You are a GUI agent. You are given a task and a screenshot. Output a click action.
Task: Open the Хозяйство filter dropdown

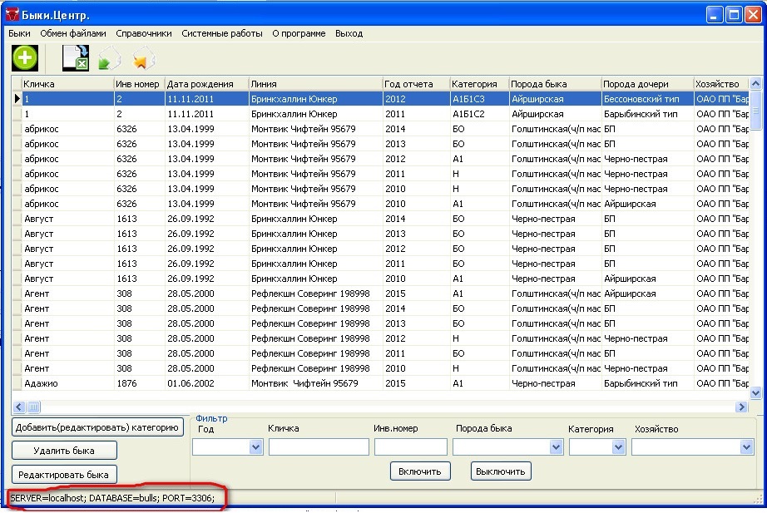(x=746, y=447)
